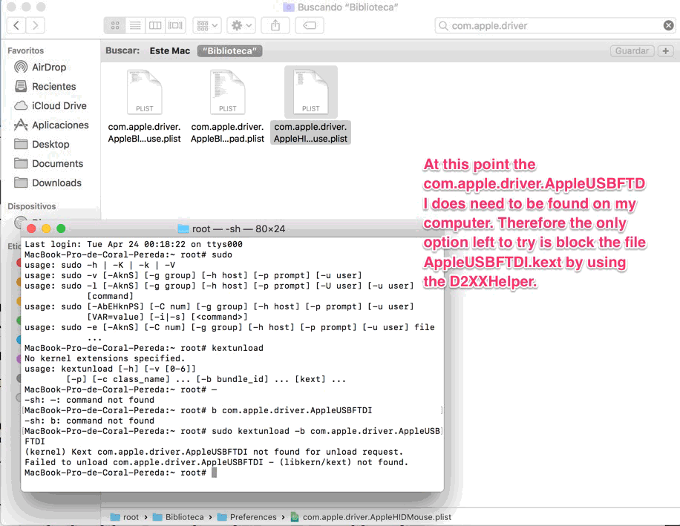This screenshot has width=680, height=526.
Task: Open the gear action menu
Action: [241, 25]
